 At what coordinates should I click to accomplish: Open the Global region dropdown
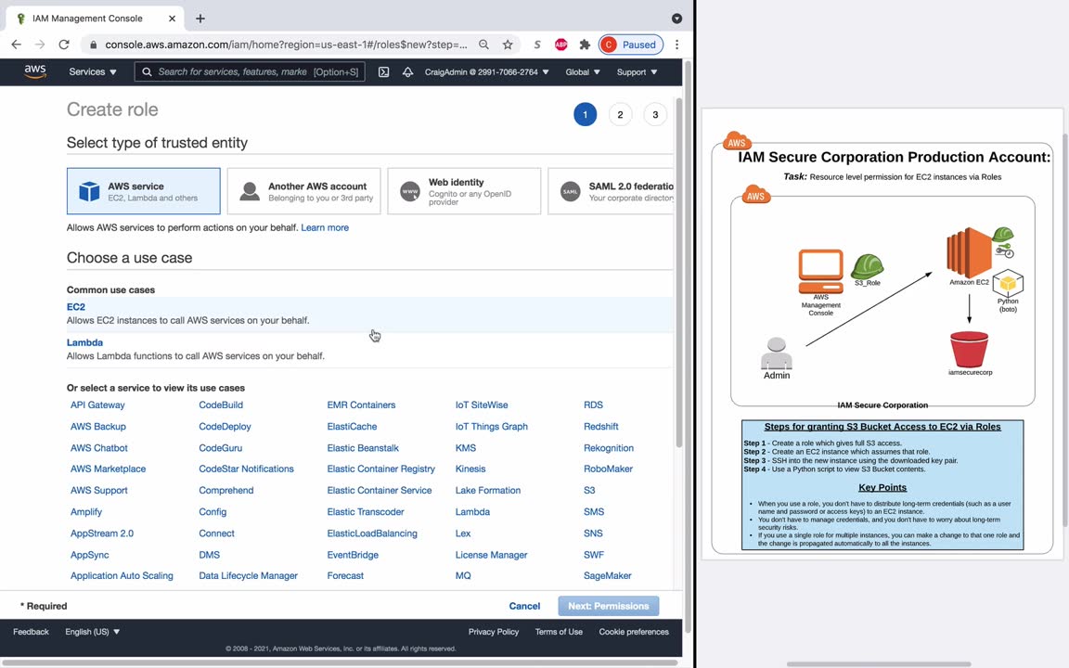pos(582,71)
